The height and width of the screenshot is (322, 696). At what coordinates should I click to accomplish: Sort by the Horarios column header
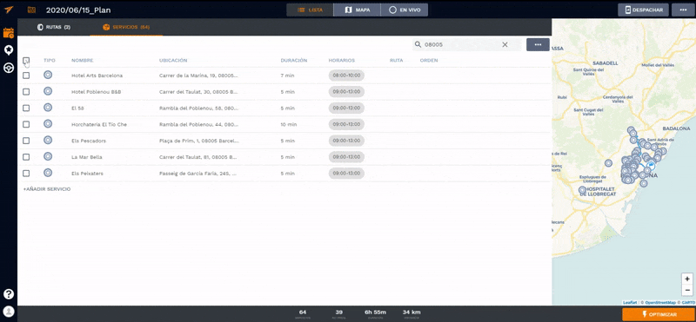coord(341,60)
